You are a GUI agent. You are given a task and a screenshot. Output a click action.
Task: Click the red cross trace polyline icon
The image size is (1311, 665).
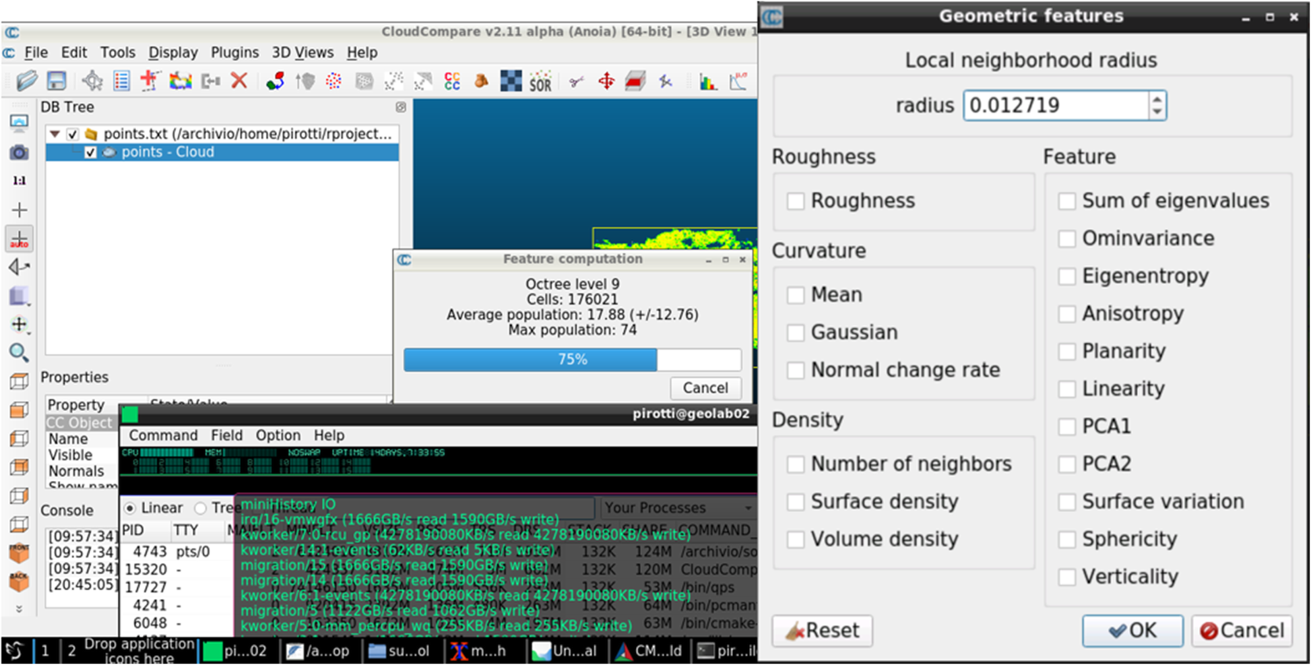[x=150, y=82]
